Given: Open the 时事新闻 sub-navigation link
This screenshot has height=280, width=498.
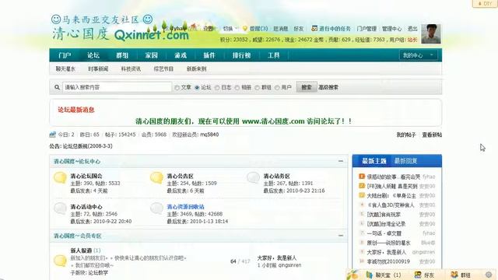Looking at the screenshot, I should click(98, 69).
